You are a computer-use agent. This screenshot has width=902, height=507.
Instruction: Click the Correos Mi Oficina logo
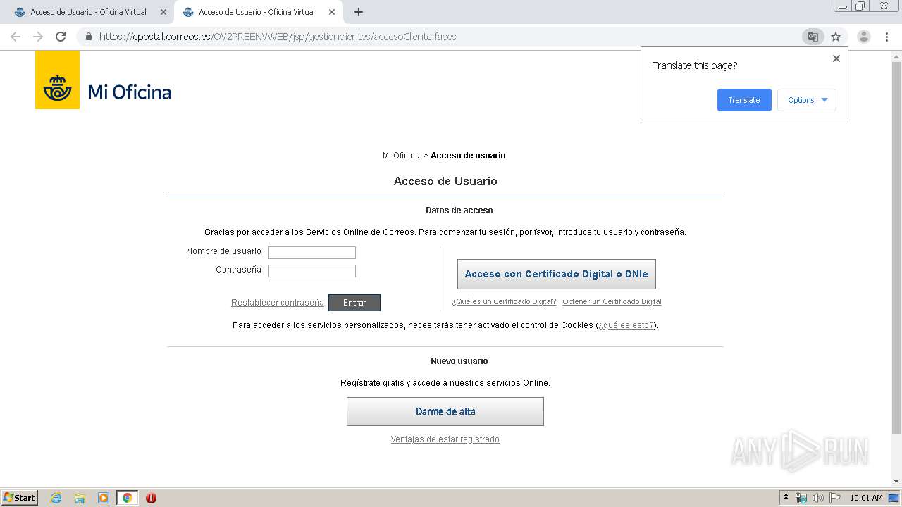click(x=104, y=80)
